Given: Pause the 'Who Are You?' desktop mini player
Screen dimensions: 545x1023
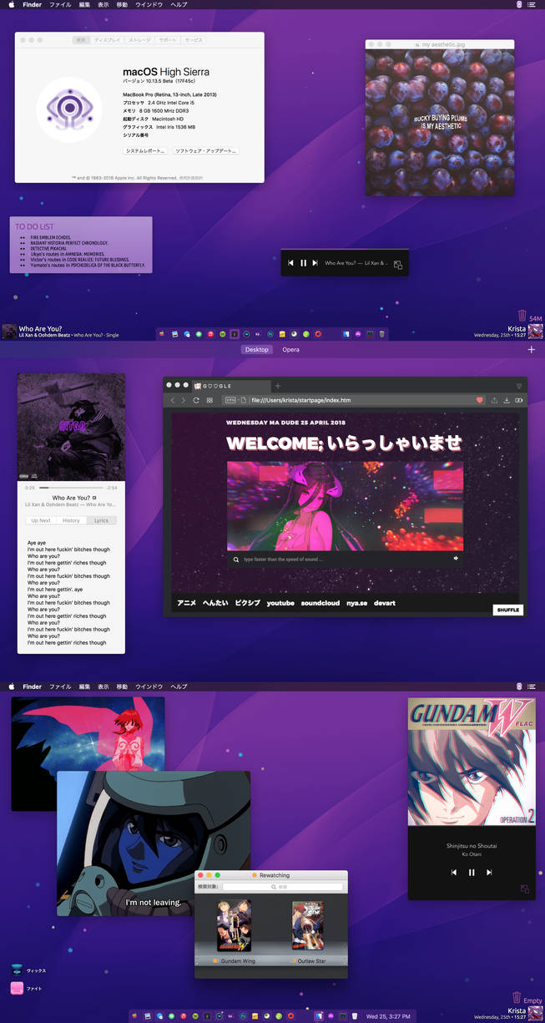Looking at the screenshot, I should click(303, 263).
